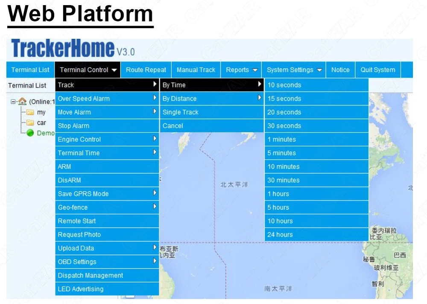This screenshot has width=427, height=304.
Task: Set tracking interval to 5 minutes
Action: pos(316,153)
